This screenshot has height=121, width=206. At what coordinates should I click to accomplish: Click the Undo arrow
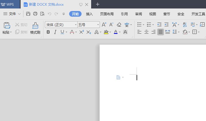coord(49,14)
